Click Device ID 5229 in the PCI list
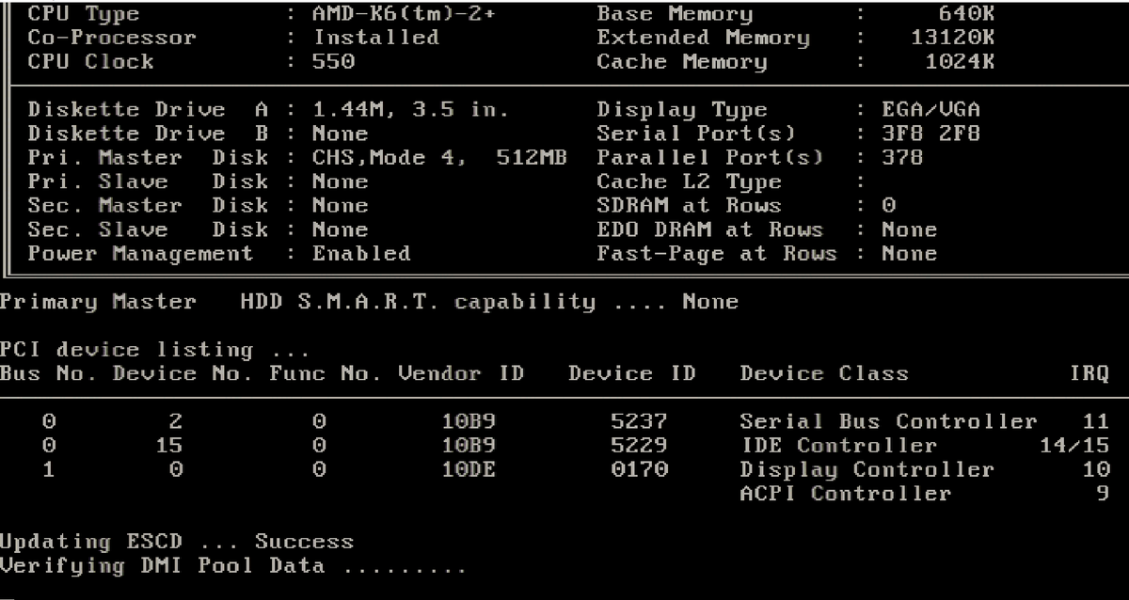Viewport: 1129px width, 600px height. pyautogui.click(x=639, y=446)
